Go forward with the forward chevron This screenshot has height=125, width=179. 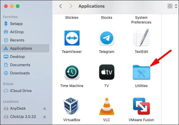71,6
